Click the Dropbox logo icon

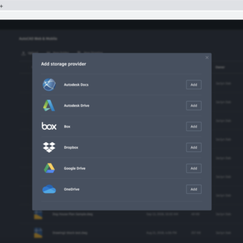49,147
